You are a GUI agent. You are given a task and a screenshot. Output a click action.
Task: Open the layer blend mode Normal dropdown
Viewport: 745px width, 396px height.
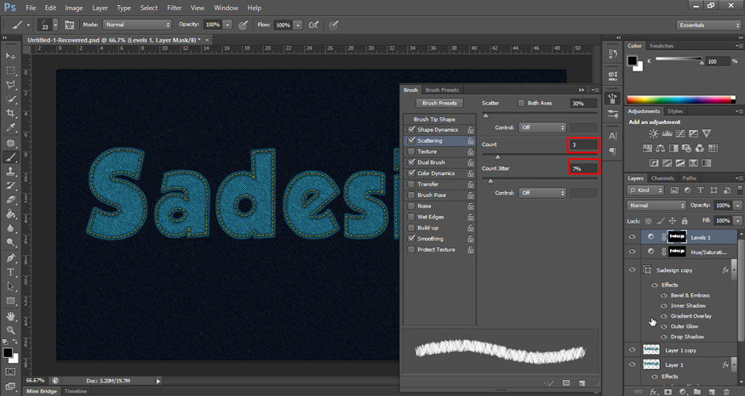656,206
